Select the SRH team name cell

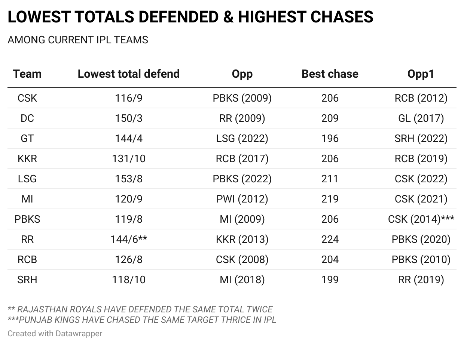click(x=27, y=280)
